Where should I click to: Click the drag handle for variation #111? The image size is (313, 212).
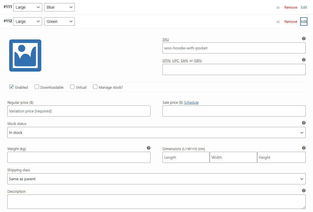(x=278, y=8)
